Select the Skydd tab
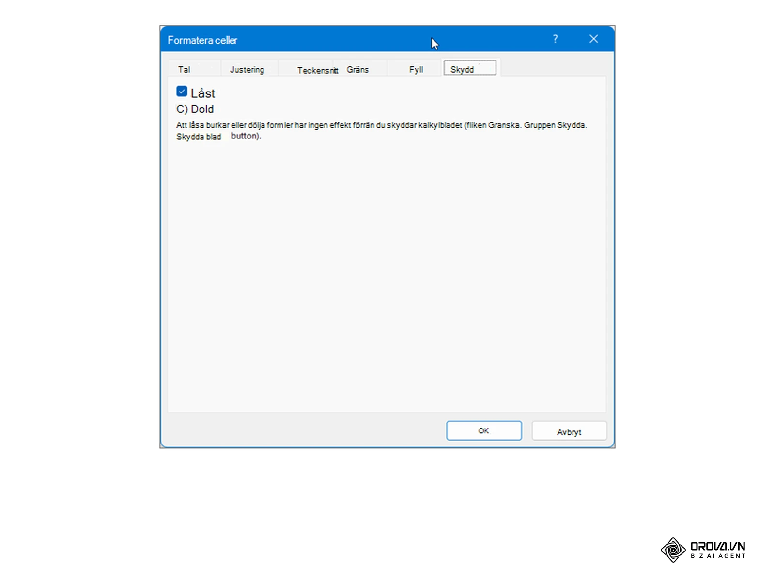Image resolution: width=775 pixels, height=582 pixels. click(x=470, y=69)
